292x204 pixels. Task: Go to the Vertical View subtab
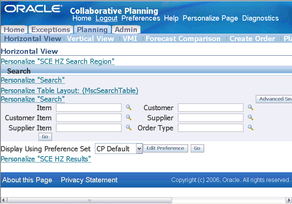click(x=90, y=38)
